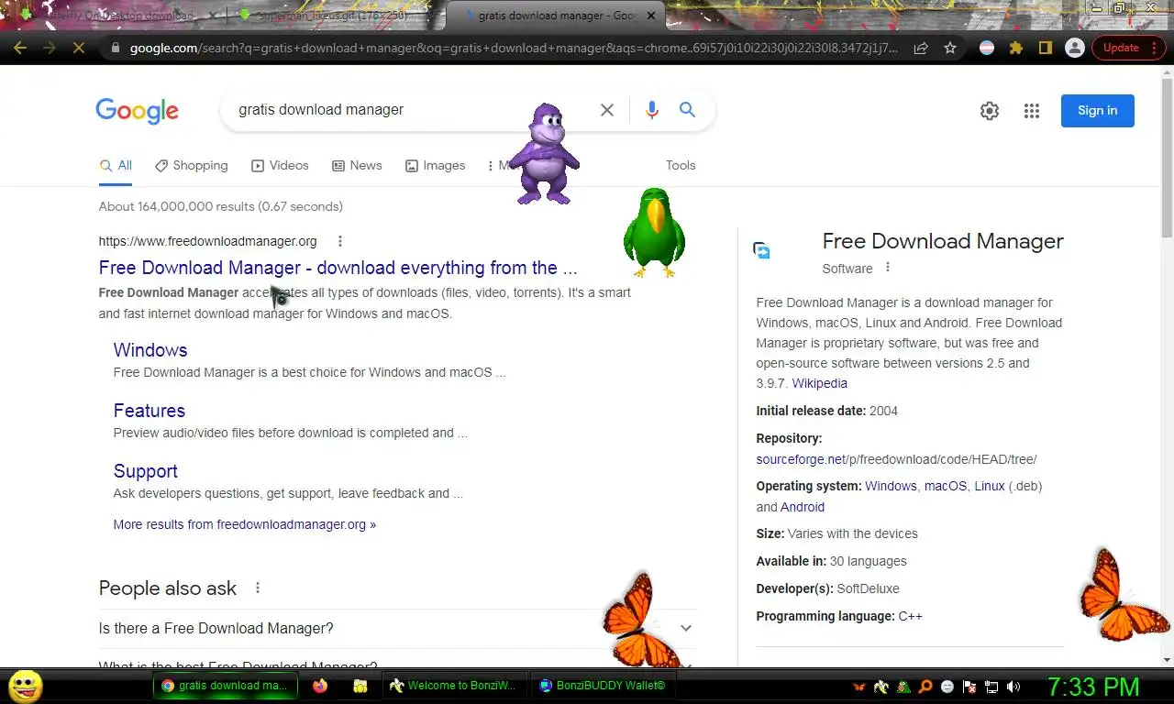Click the Sign in button

click(x=1098, y=111)
